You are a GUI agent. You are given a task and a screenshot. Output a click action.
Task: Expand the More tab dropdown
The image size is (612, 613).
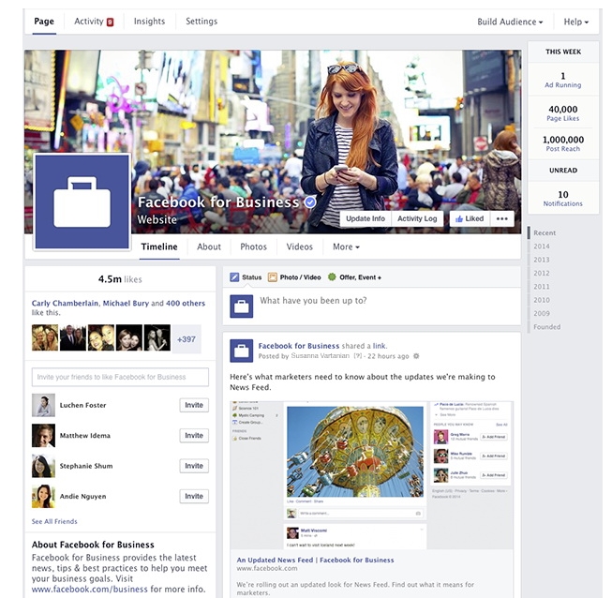pos(346,247)
